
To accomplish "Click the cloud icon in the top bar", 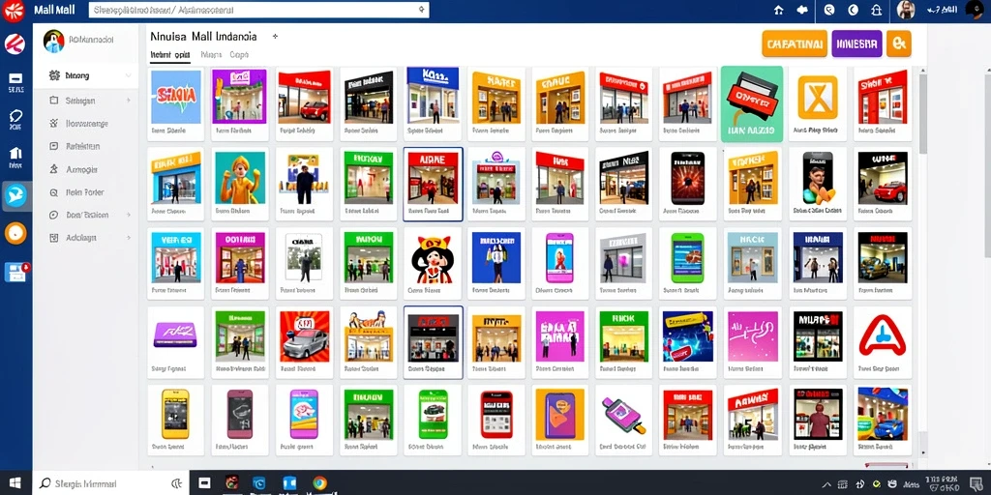I will tap(802, 10).
